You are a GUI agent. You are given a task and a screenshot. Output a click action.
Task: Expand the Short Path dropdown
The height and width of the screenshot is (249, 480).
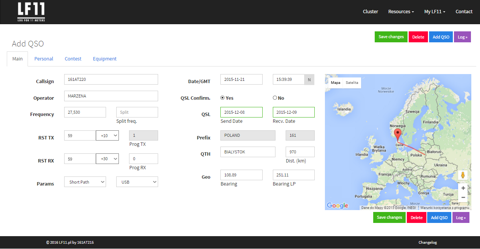(x=85, y=182)
